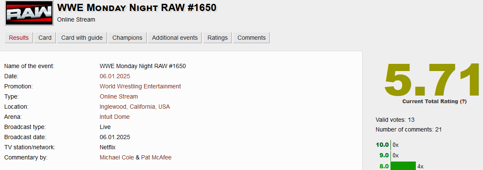Open Michael Cole commentator link

point(117,158)
